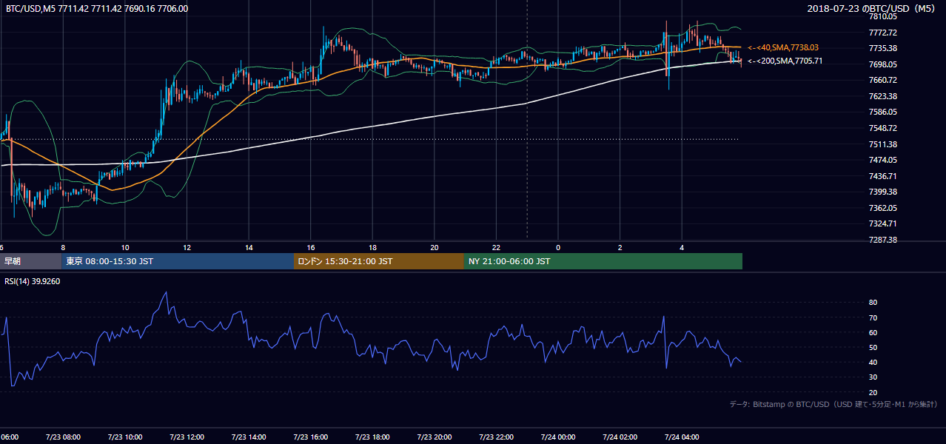Viewport: 946px width, 444px height.
Task: Click hour label 12 under the price chart
Action: tap(187, 248)
